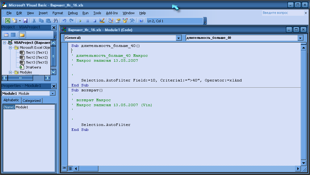
Task: Open the File menu
Action: click(9, 13)
